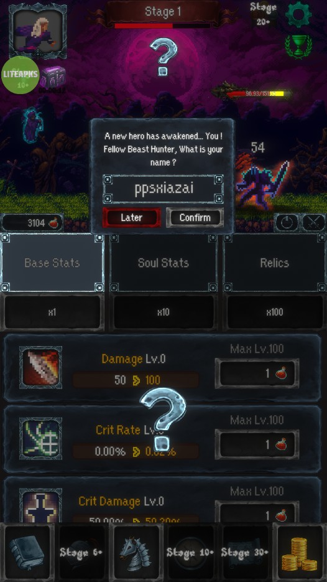
Task: Open the knight helmet menu icon
Action: [x=136, y=551]
